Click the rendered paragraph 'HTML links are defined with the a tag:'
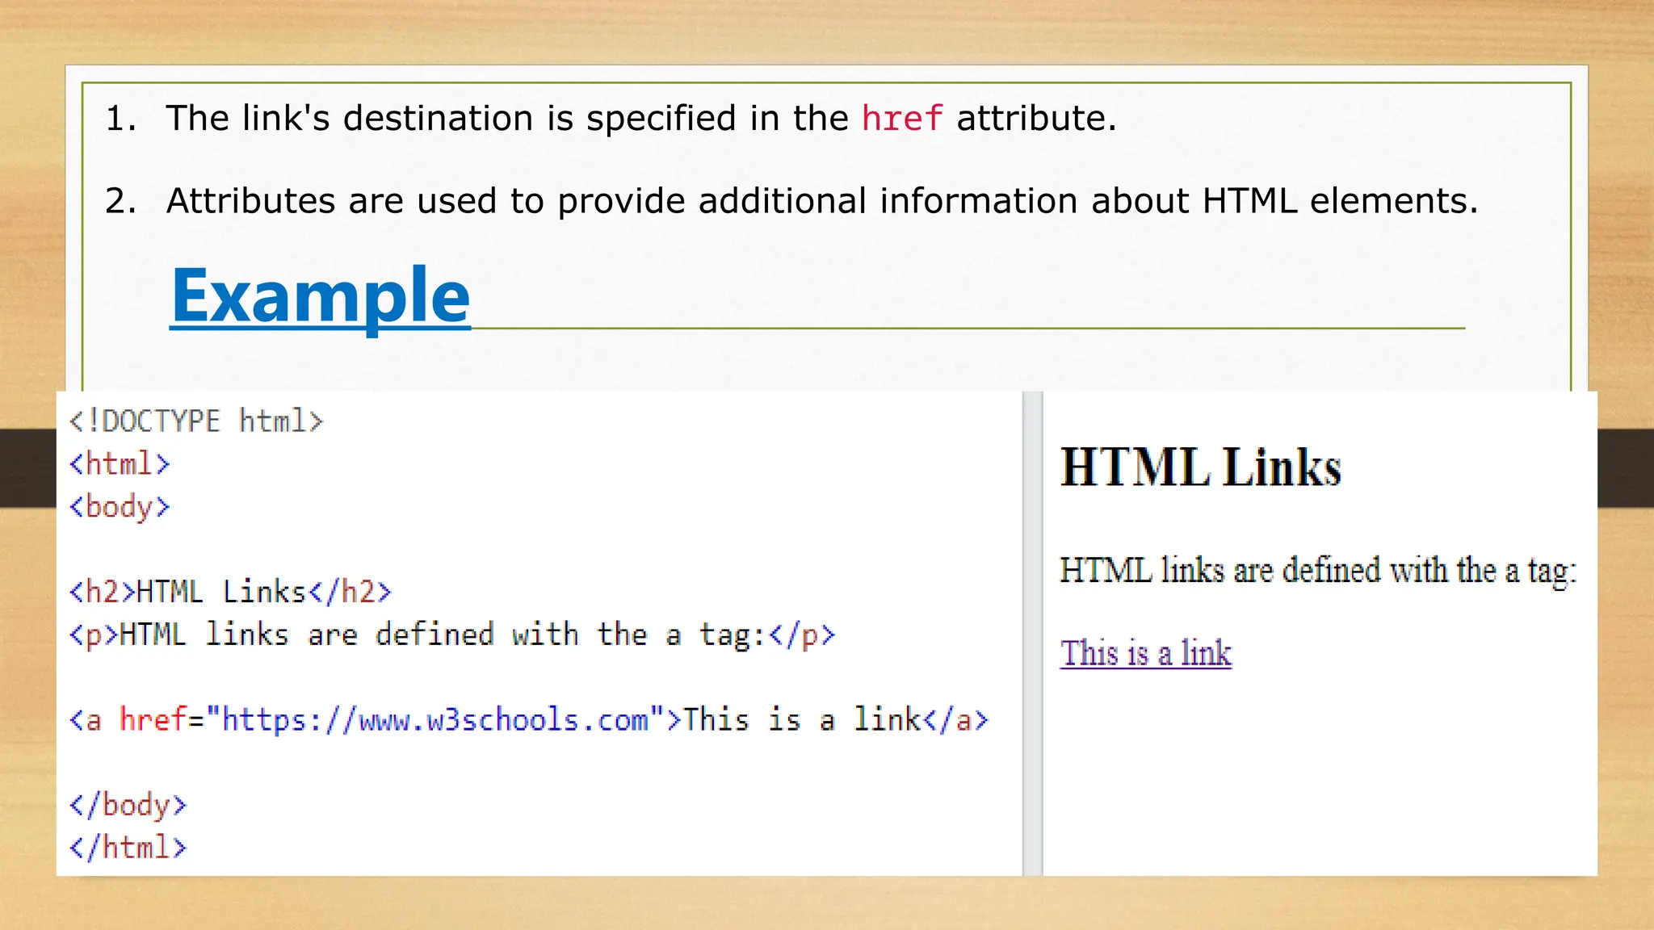This screenshot has width=1654, height=930. coord(1318,572)
